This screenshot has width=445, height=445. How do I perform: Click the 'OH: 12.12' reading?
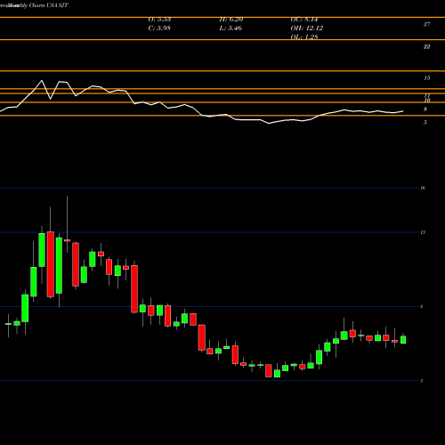307,28
